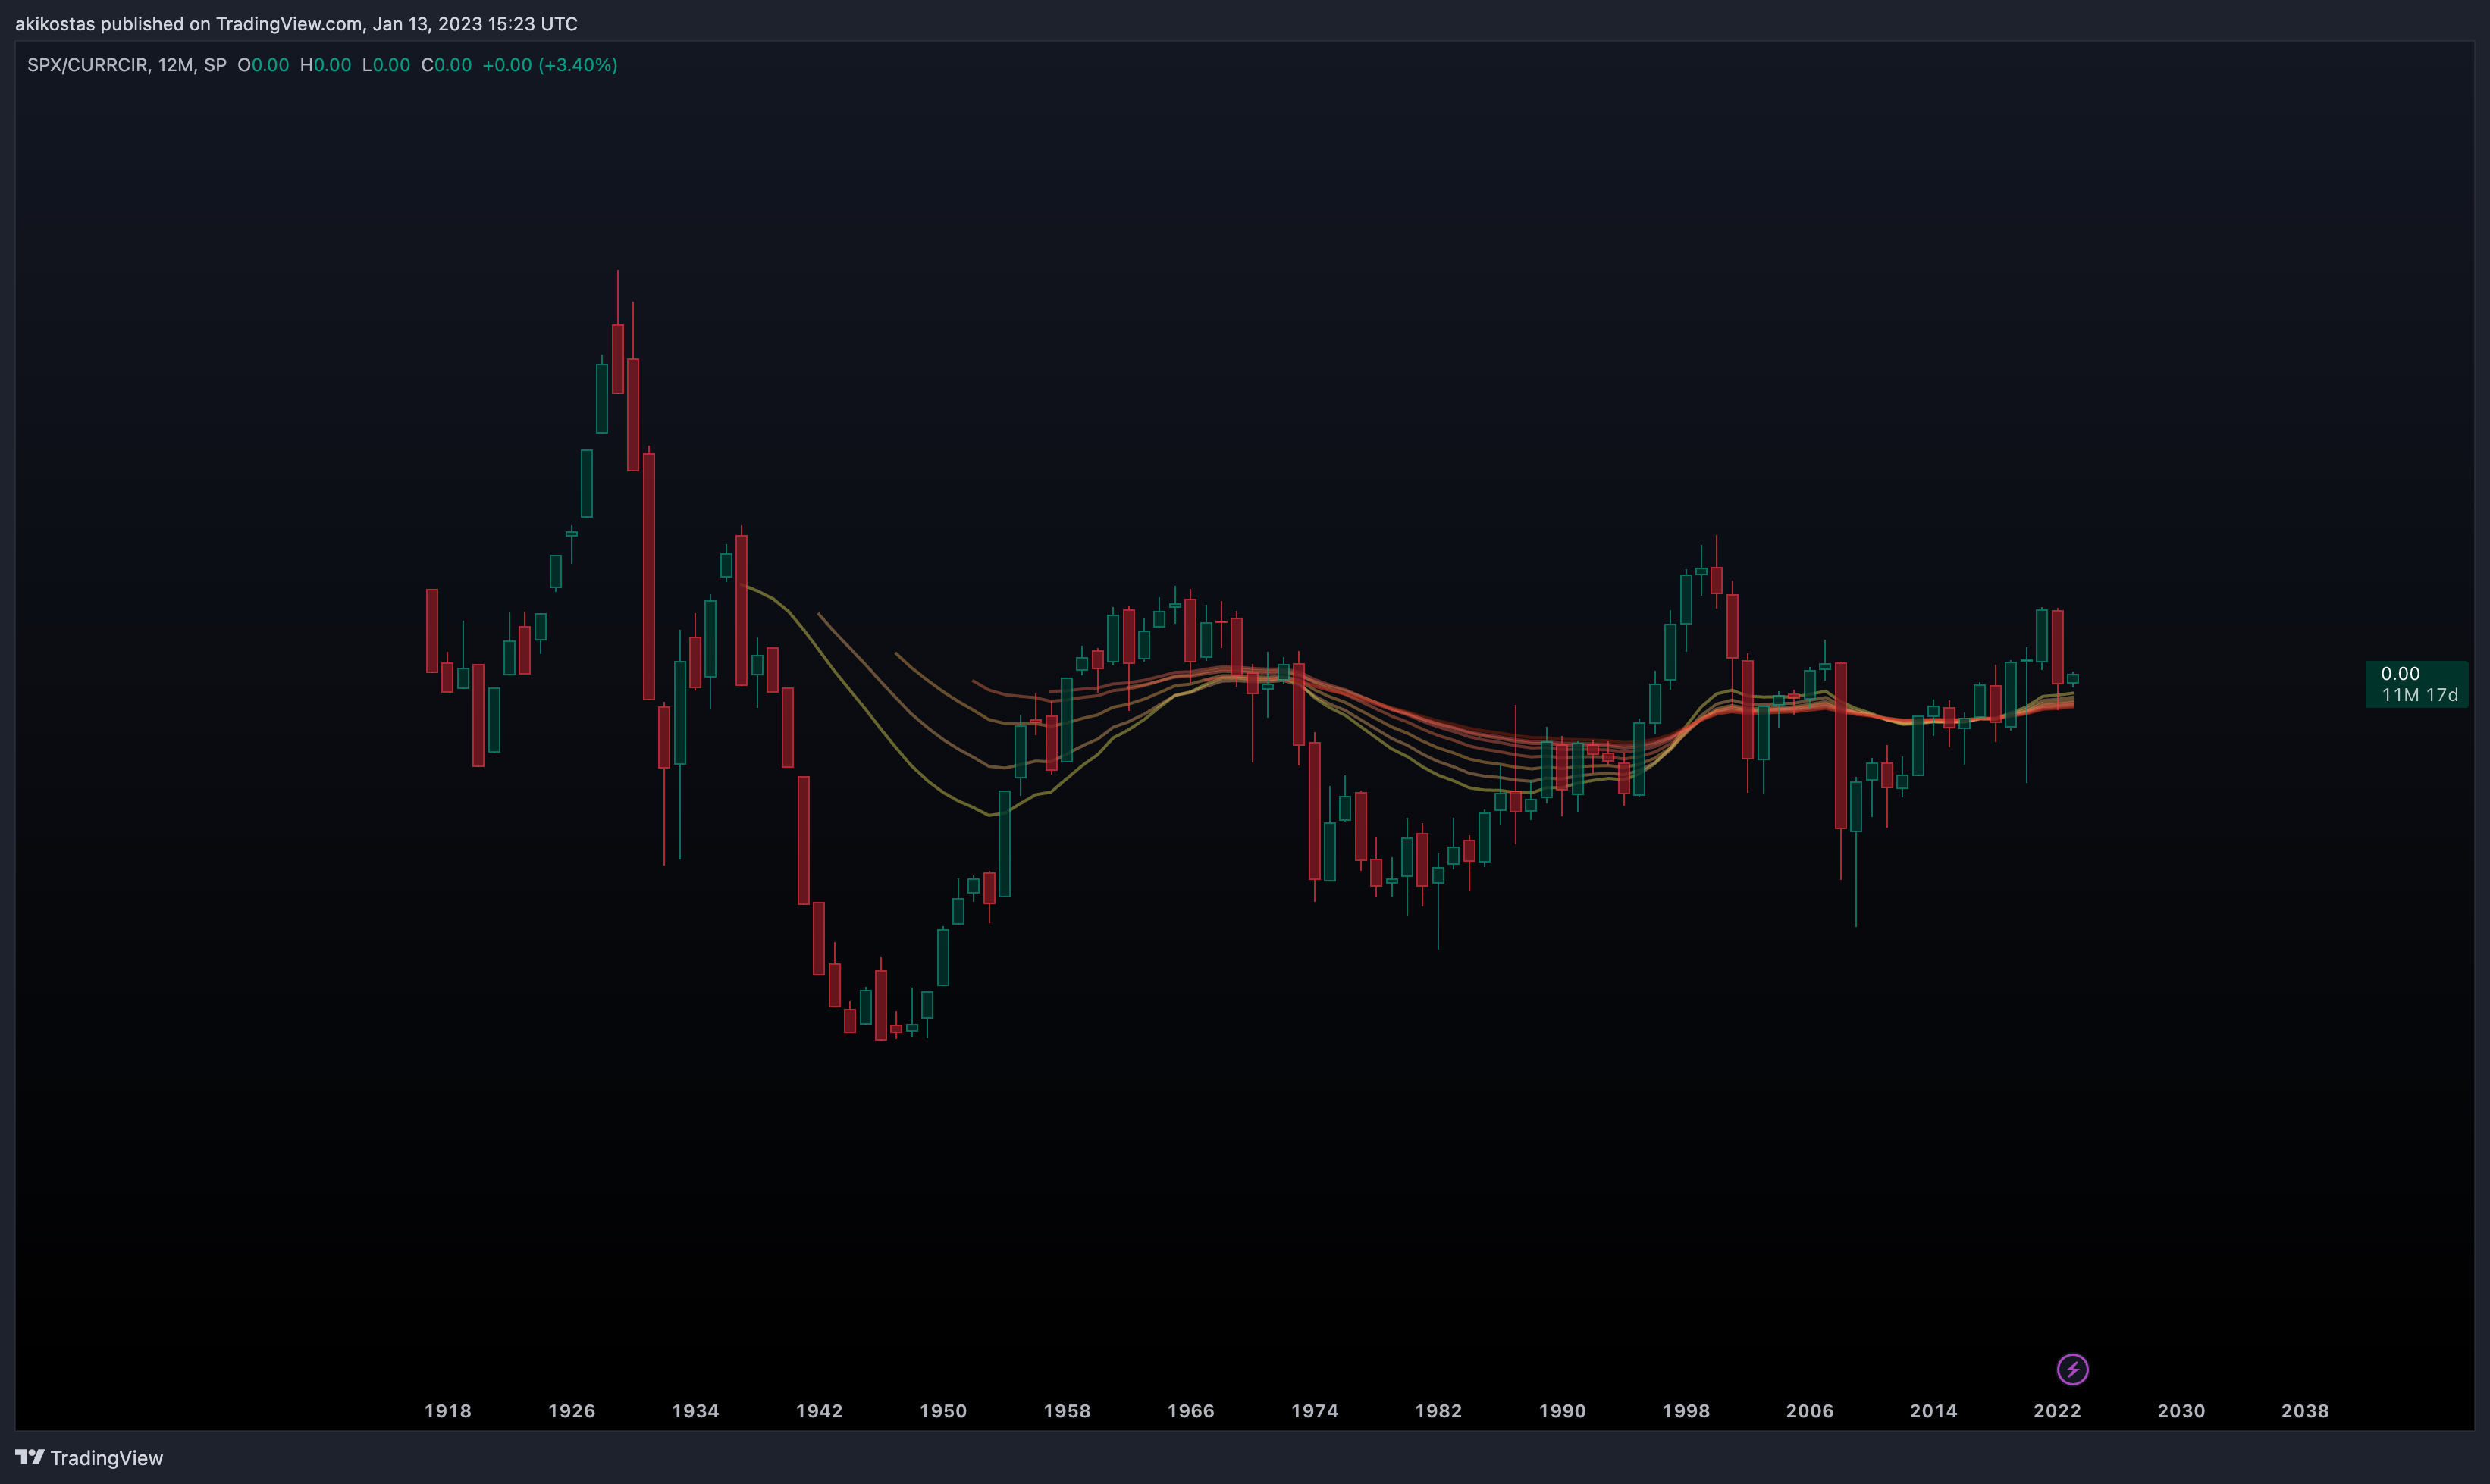Click the 2014 year label on time axis
The width and height of the screenshot is (2490, 1484).
1933,1411
